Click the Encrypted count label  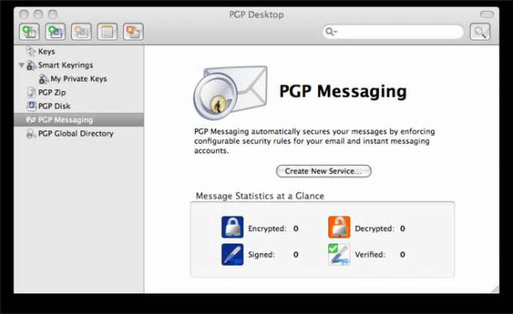(267, 228)
